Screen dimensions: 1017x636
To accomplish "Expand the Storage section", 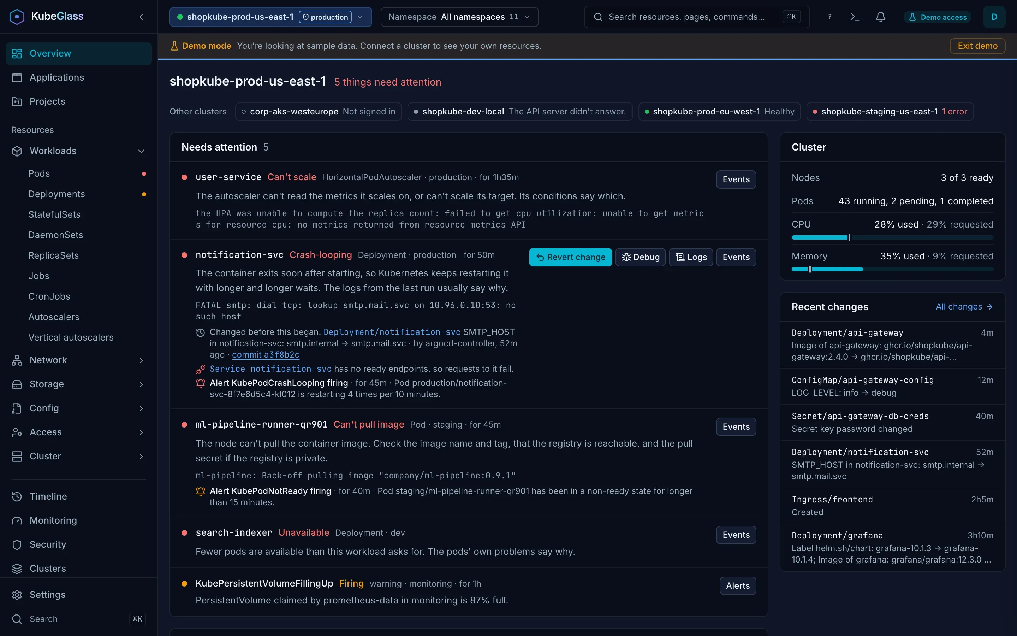I will pyautogui.click(x=79, y=384).
